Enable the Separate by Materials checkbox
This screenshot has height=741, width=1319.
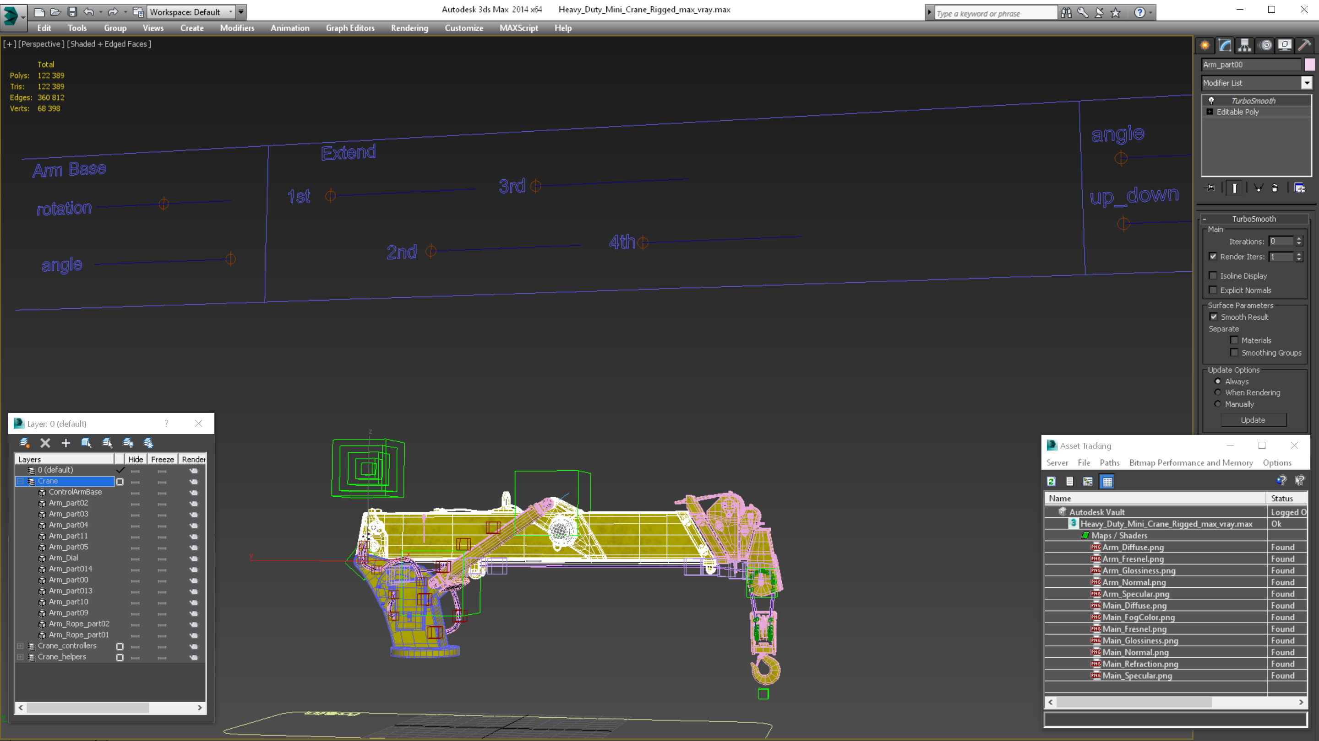[x=1235, y=340]
